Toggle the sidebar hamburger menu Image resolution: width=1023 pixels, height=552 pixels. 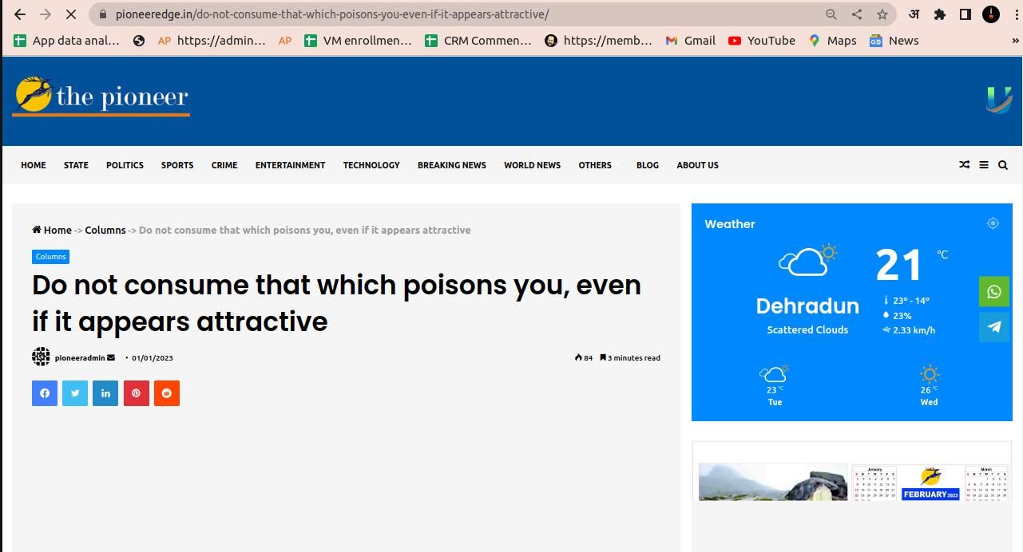[x=984, y=165]
